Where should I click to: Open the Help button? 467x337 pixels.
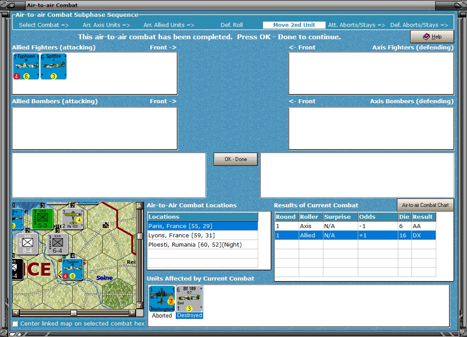(432, 36)
